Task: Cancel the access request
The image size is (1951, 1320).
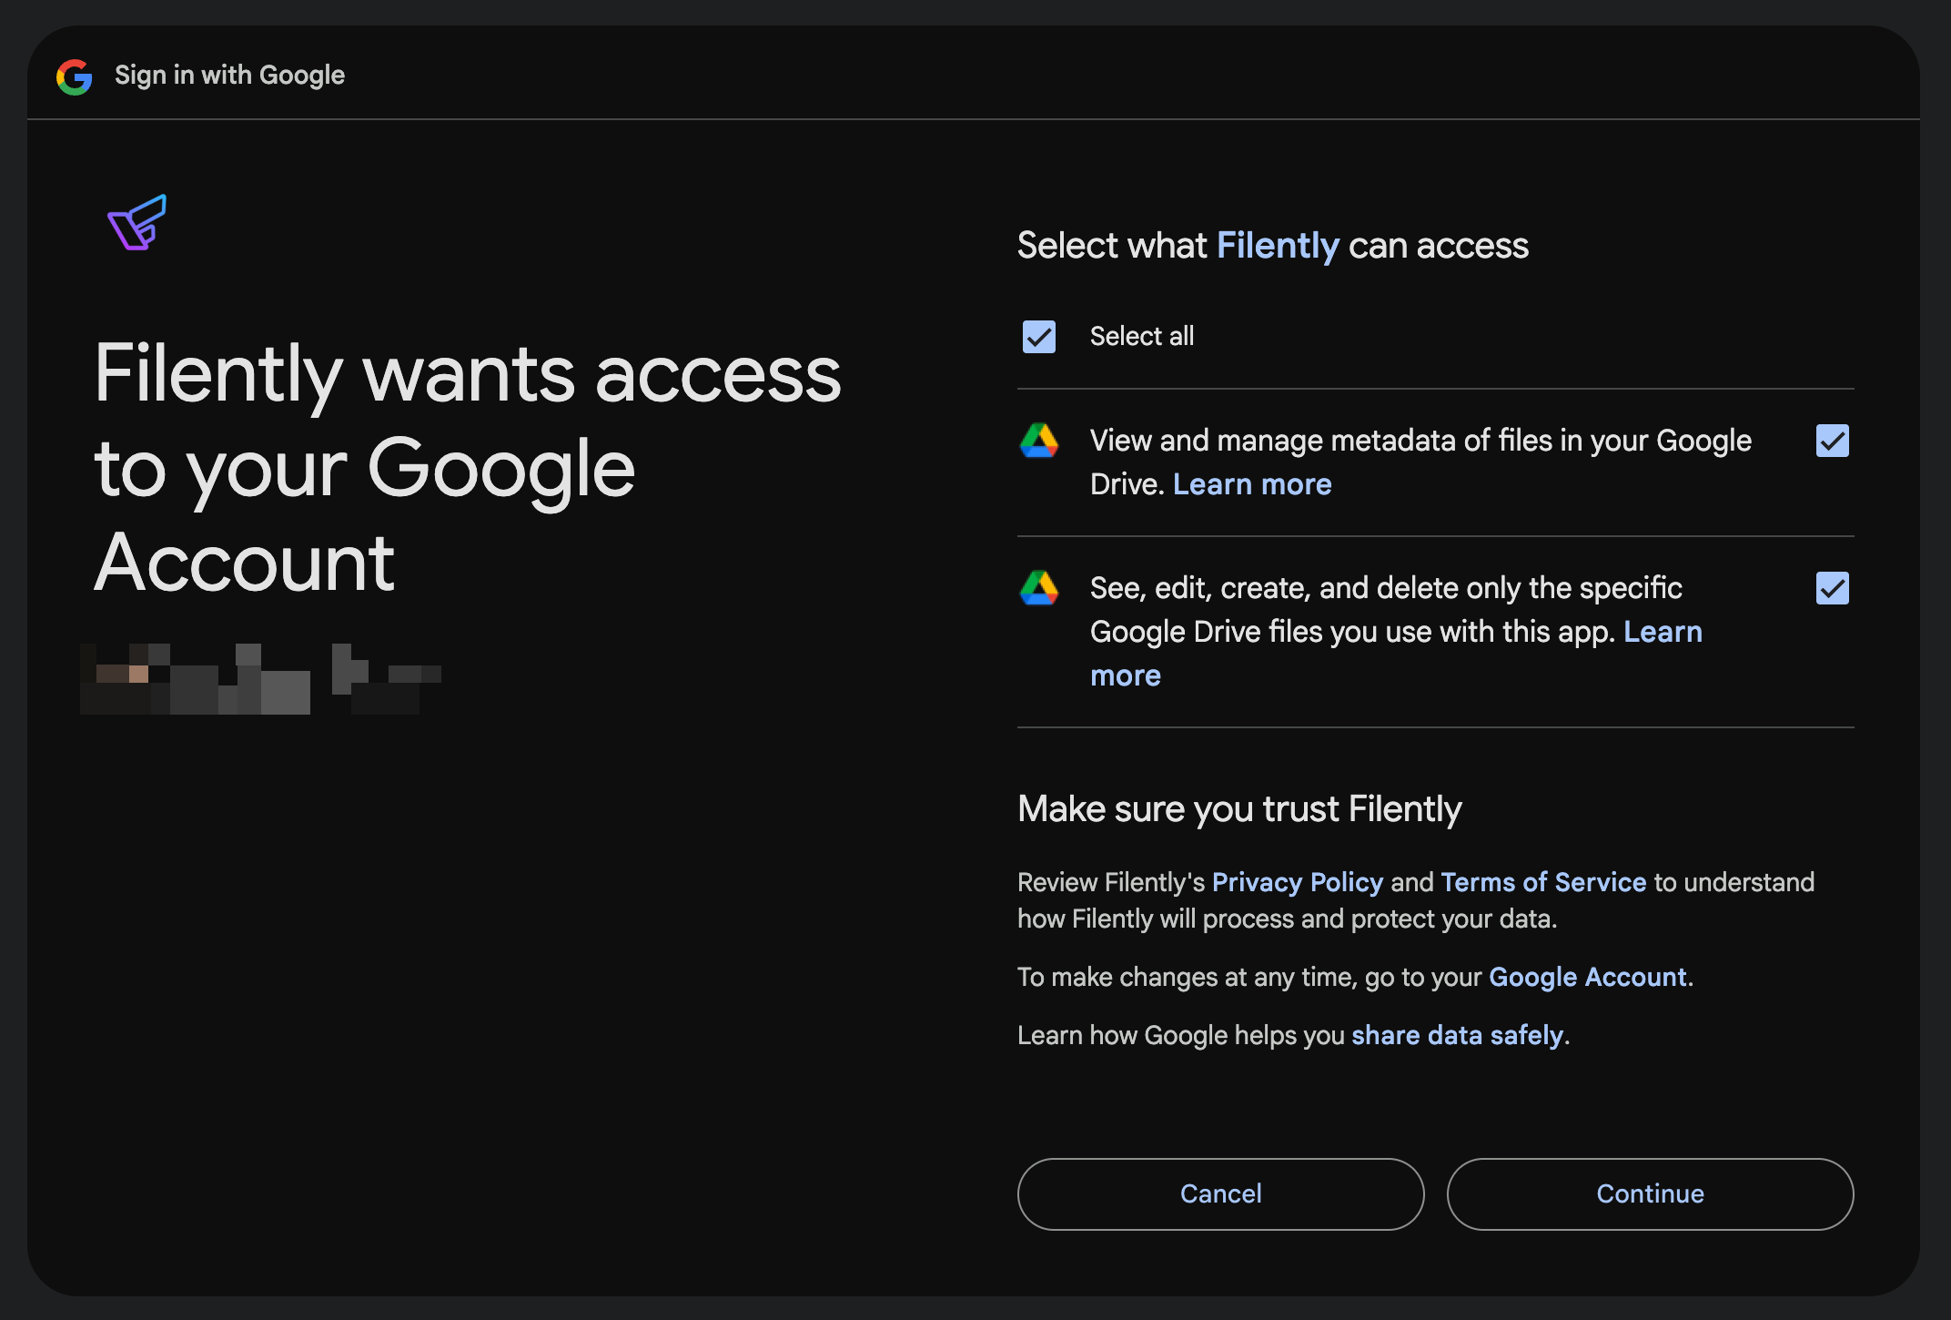Action: (1220, 1193)
